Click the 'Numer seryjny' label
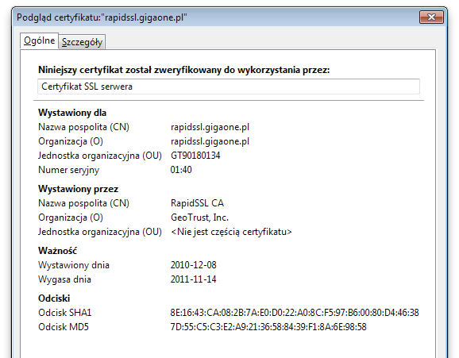 pyautogui.click(x=69, y=170)
